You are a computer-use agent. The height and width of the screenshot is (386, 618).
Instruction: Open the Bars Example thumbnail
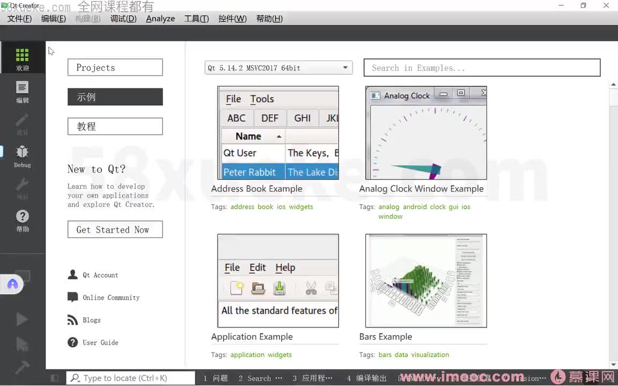click(x=426, y=280)
